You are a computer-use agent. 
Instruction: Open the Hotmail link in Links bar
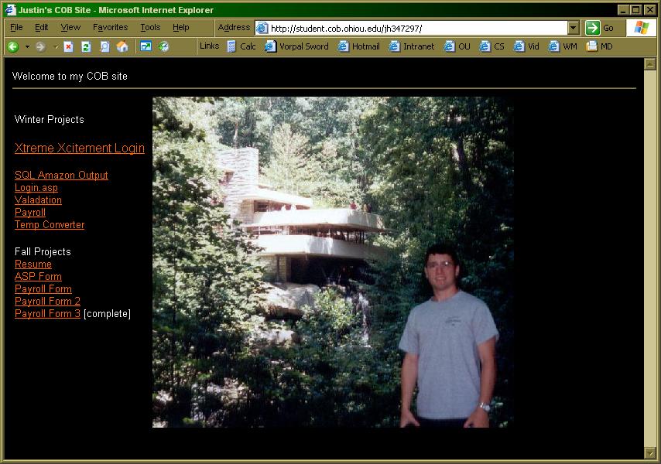pyautogui.click(x=358, y=46)
